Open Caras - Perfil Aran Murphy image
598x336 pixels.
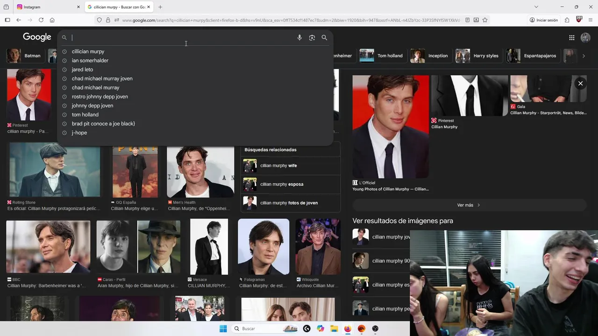[x=138, y=247]
